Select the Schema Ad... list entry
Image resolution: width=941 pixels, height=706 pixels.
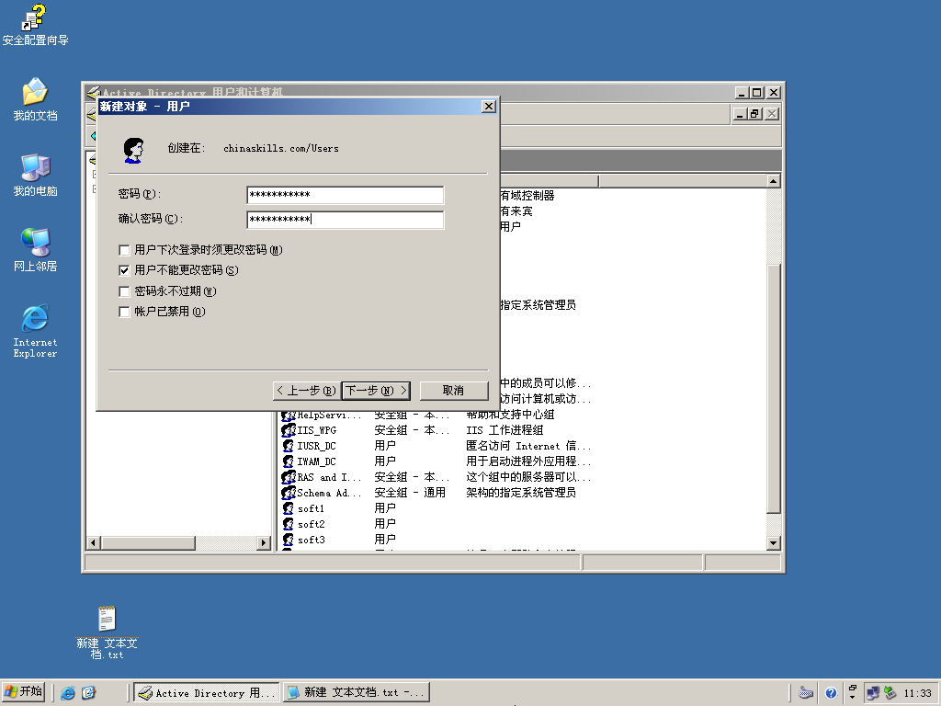(x=329, y=493)
